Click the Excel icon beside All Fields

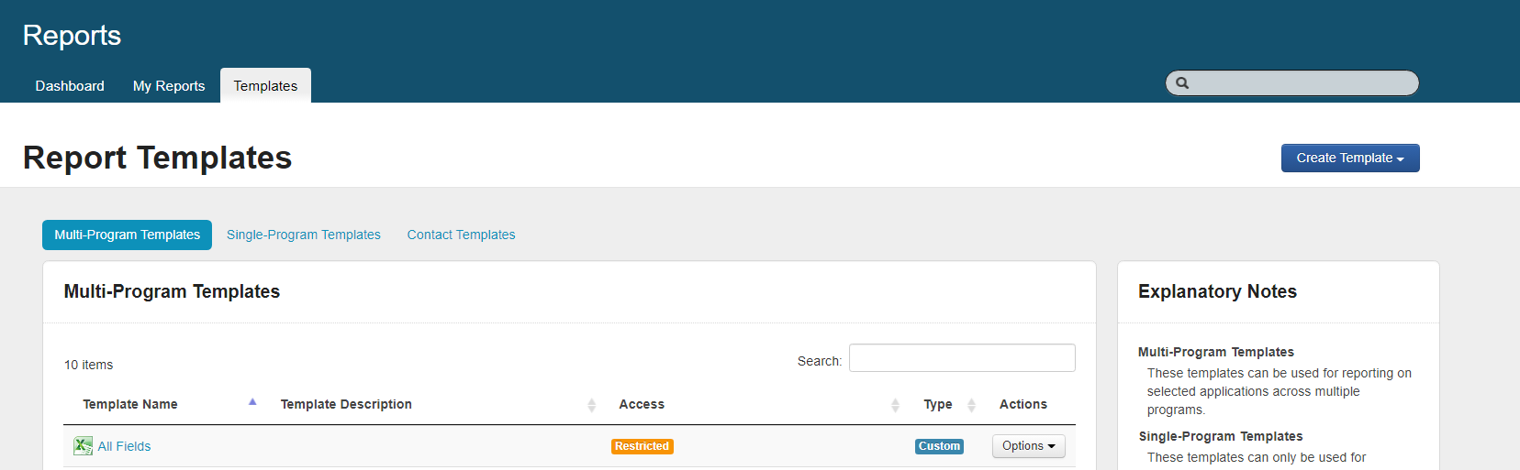click(x=83, y=446)
